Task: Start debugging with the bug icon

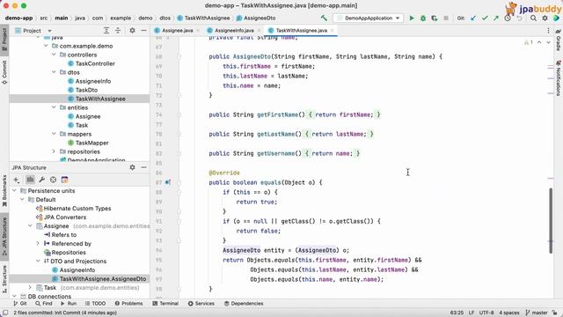Action: pos(423,18)
